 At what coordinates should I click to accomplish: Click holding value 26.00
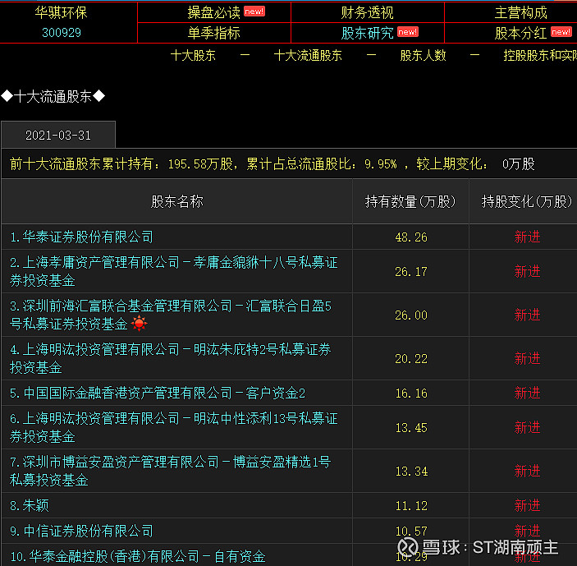click(411, 315)
